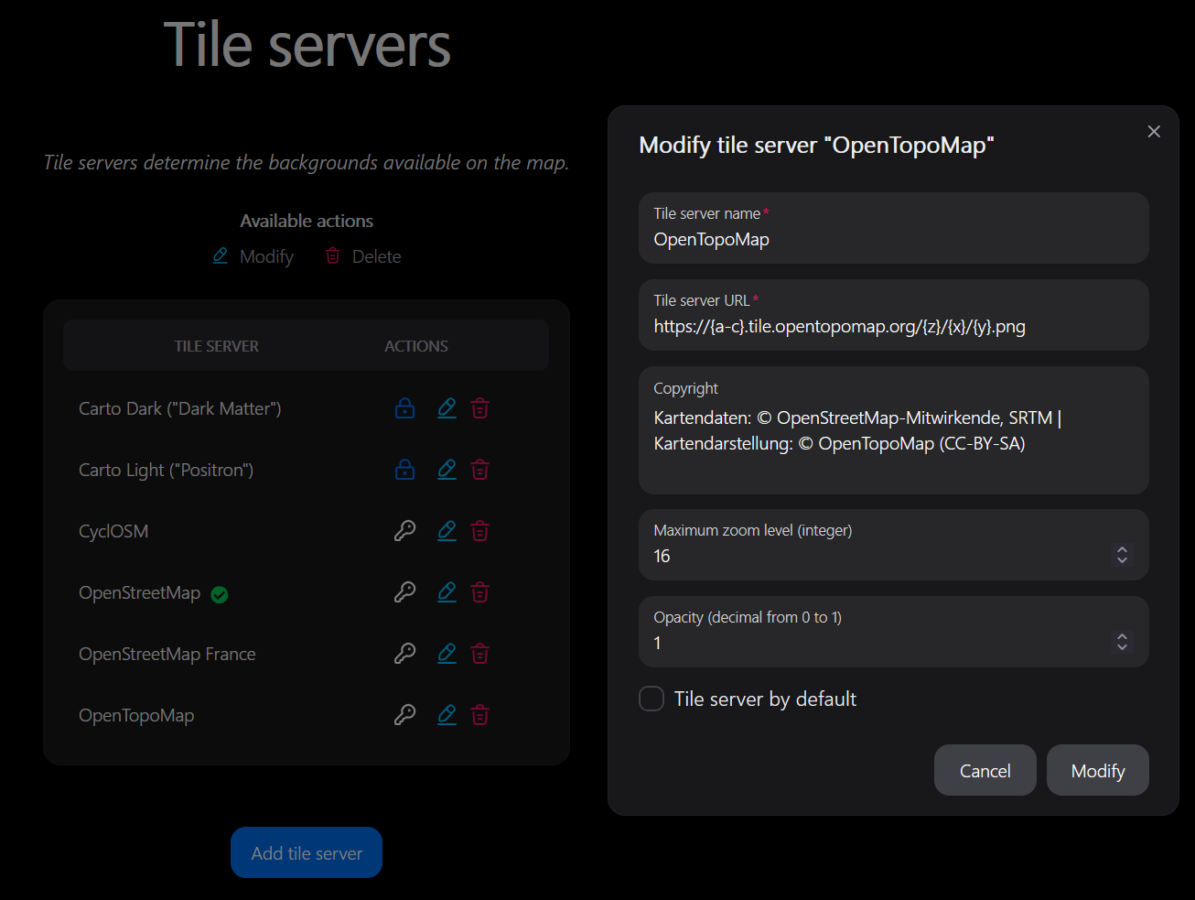The width and height of the screenshot is (1195, 900).
Task: Edit the OpenStreetMap tile server
Action: point(447,592)
